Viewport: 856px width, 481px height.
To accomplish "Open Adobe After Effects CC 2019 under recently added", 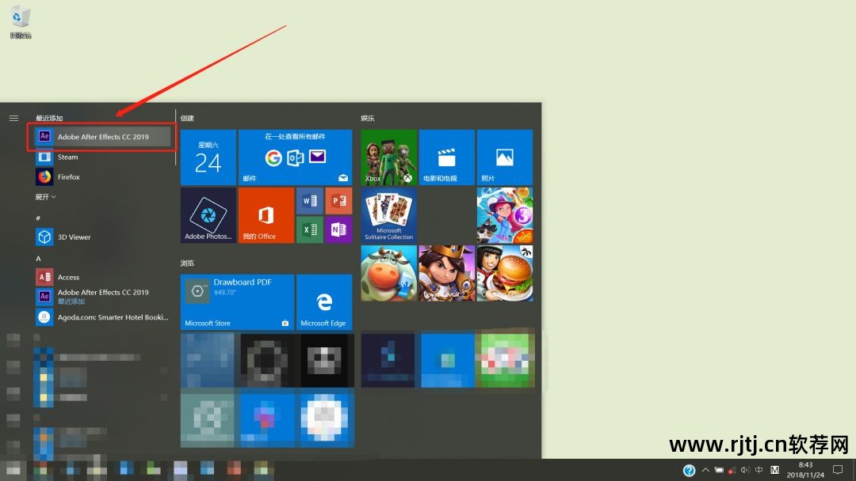I will 102,137.
